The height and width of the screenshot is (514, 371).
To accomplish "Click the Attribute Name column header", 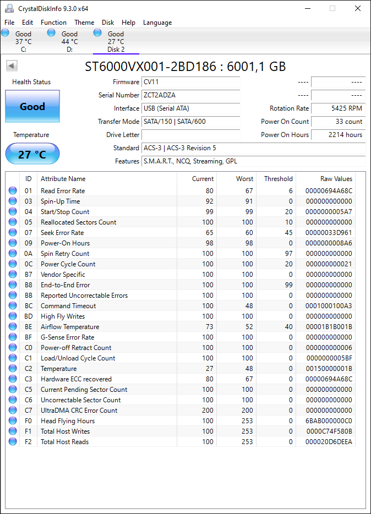I will [x=107, y=179].
